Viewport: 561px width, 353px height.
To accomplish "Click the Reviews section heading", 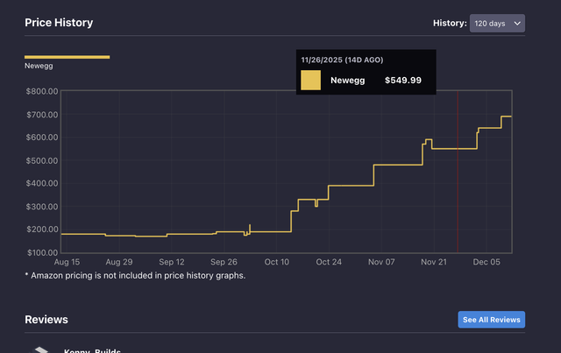I will [46, 320].
